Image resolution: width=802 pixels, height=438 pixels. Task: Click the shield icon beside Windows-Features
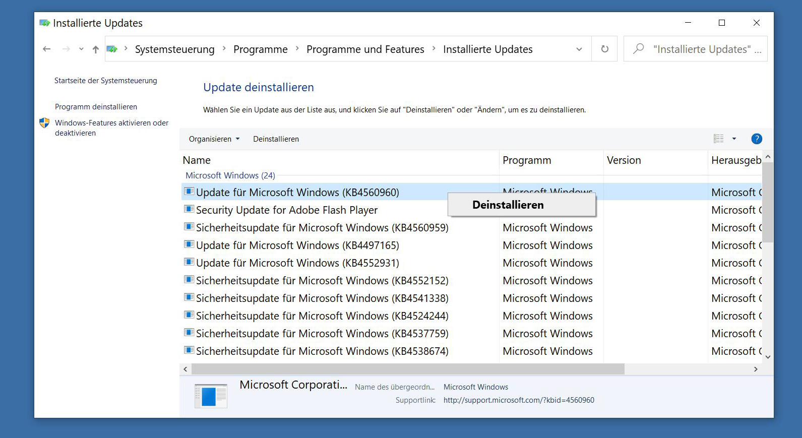tap(44, 123)
